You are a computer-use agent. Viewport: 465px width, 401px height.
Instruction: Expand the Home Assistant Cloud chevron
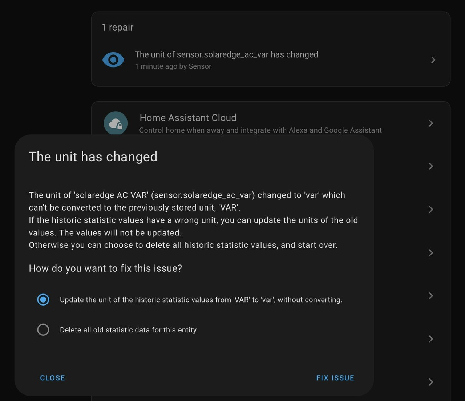click(x=431, y=123)
